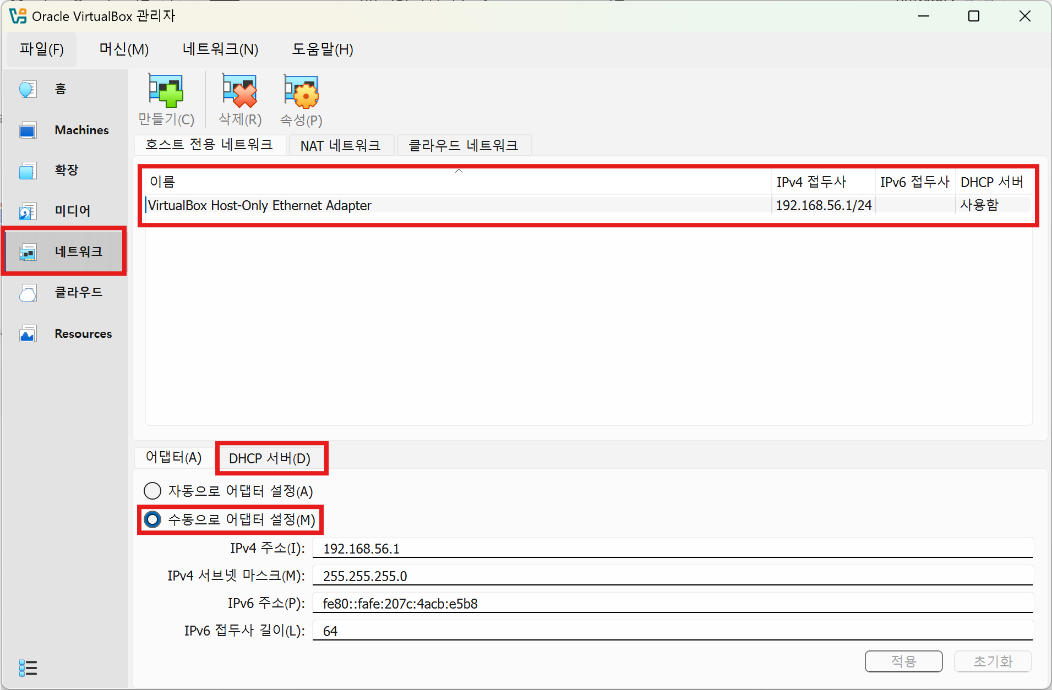Image resolution: width=1052 pixels, height=690 pixels.
Task: Open the Cloud (클라우드) sidebar item
Action: (x=64, y=292)
